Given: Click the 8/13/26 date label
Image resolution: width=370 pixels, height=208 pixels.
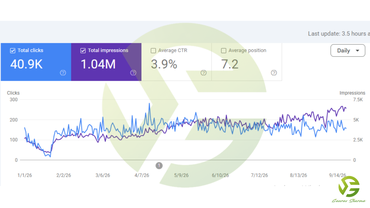Looking at the screenshot, I should click(x=299, y=175).
